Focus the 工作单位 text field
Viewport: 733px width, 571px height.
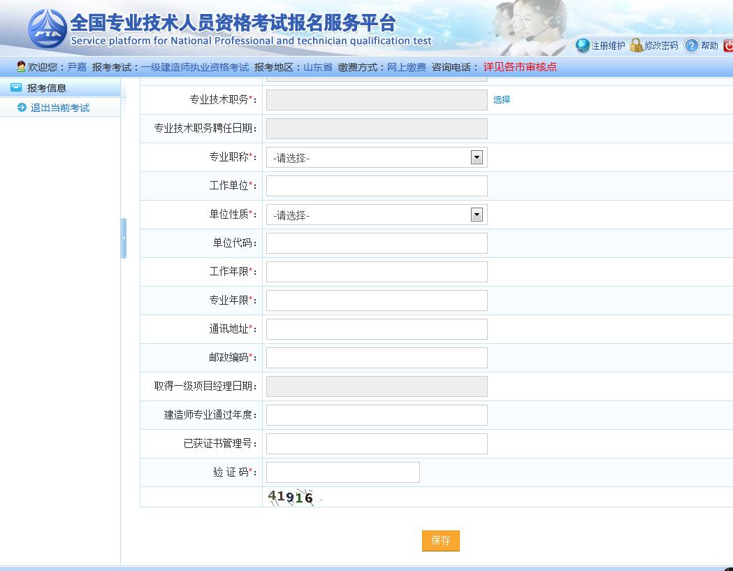(x=377, y=186)
